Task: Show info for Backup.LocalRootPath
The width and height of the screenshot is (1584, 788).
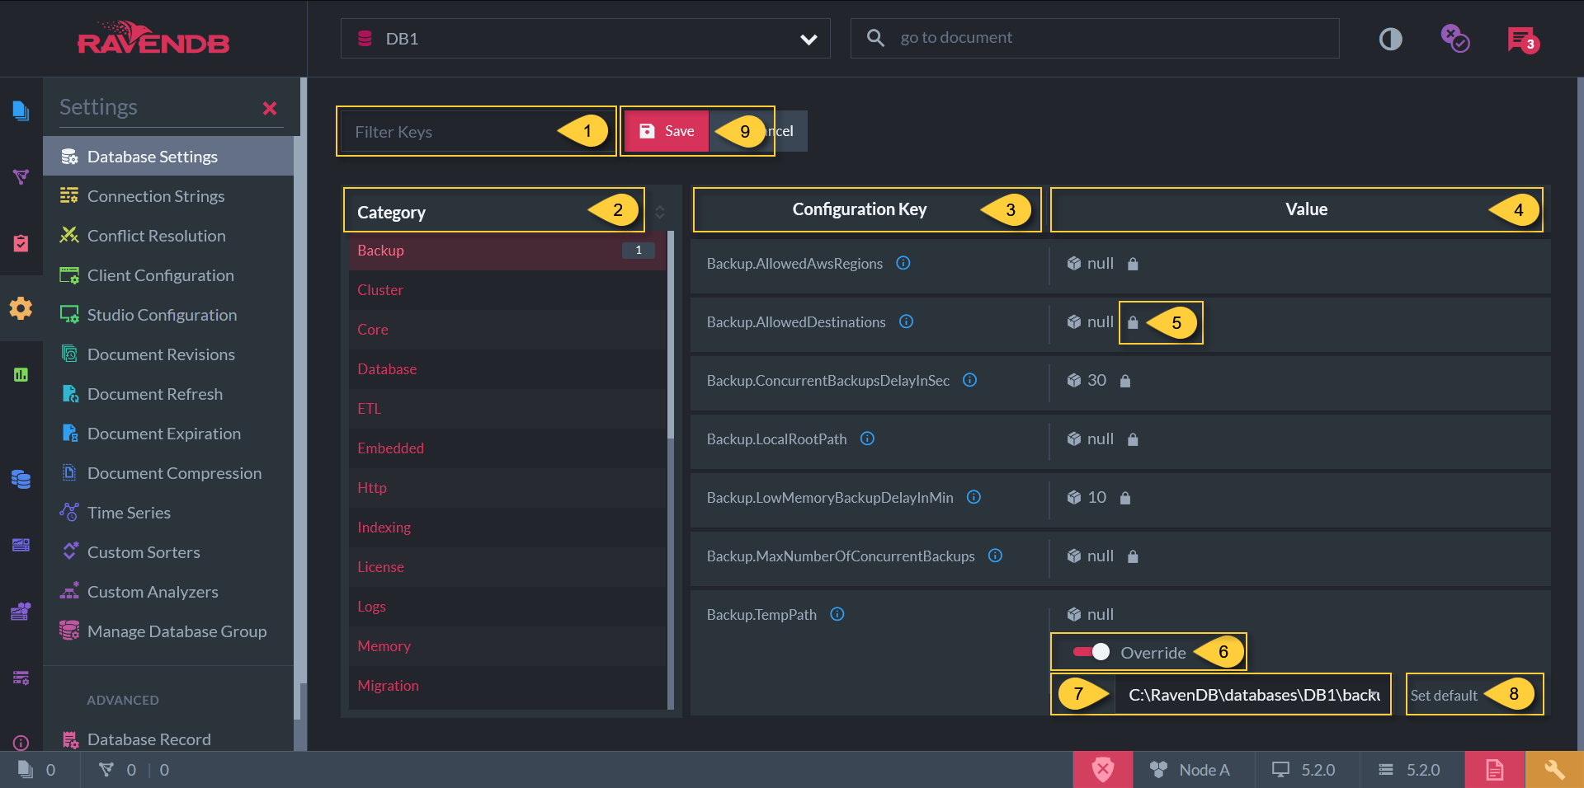Action: click(867, 439)
